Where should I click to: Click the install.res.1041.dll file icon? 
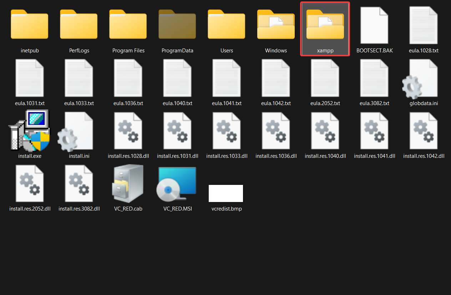tap(374, 130)
